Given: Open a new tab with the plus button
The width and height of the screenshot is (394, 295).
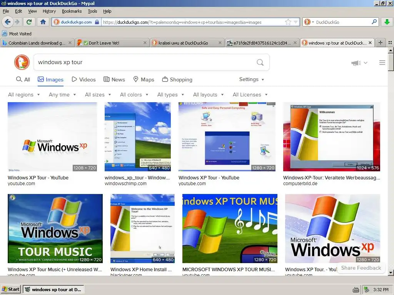Looking at the screenshot, I should tap(381, 43).
